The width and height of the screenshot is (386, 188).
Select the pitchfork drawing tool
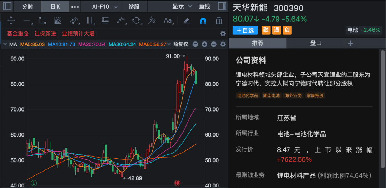(x=152, y=21)
